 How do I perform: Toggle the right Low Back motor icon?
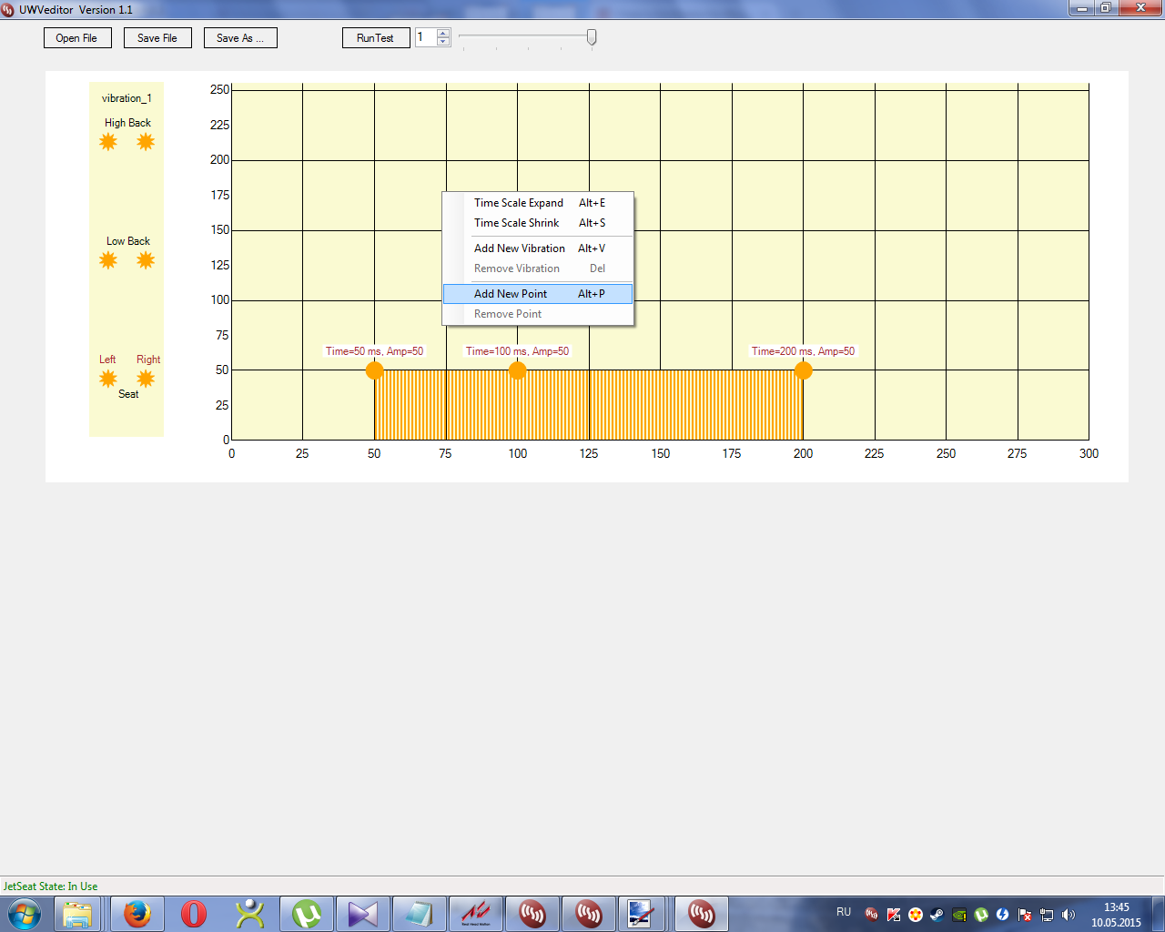pyautogui.click(x=146, y=261)
